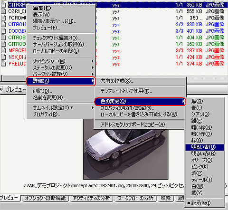This screenshot has width=228, height=210.
Task: Click the 401 KB size cell
Action: tap(194, 31)
